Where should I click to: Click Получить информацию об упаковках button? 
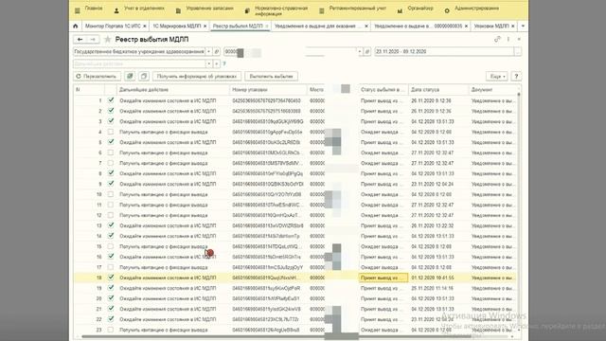[197, 76]
